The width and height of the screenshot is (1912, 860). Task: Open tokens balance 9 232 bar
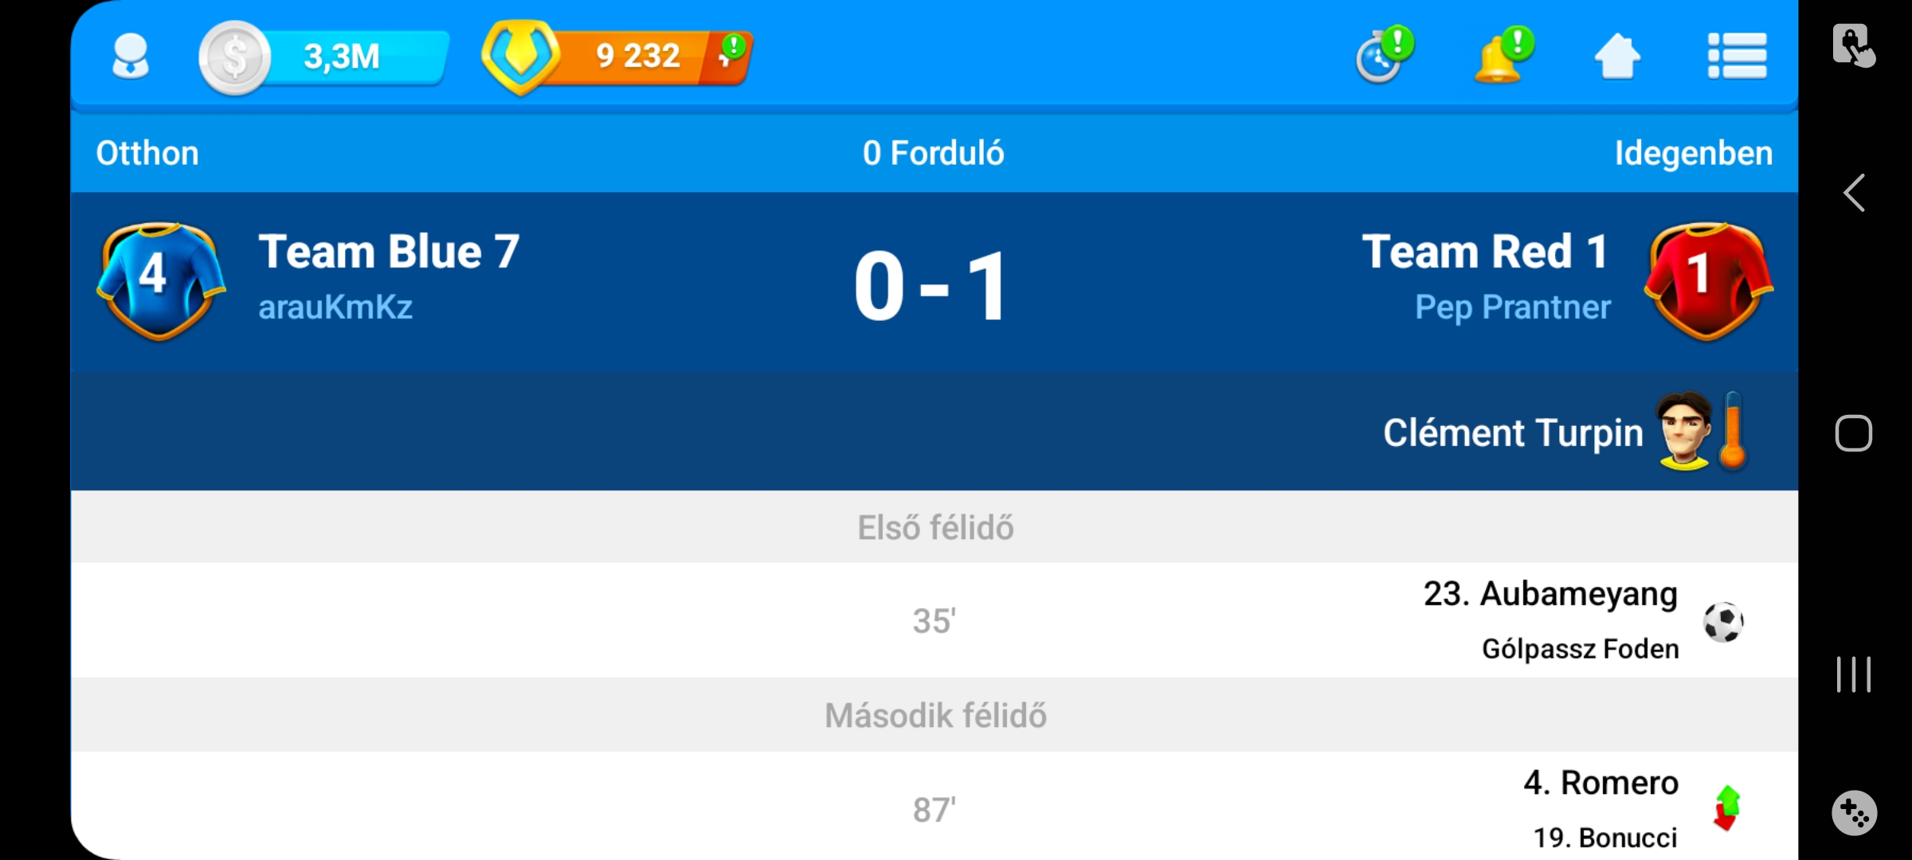pyautogui.click(x=637, y=57)
